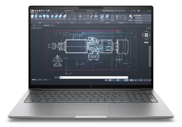The width and height of the screenshot is (182, 127).
Task: Select the Presspull tool
Action: pos(52,17)
